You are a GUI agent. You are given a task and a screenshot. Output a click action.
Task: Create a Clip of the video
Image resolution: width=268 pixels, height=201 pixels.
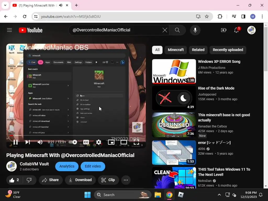point(108,180)
